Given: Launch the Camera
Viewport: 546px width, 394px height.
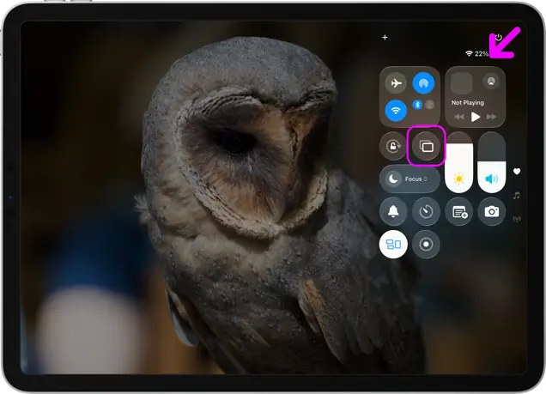Looking at the screenshot, I should coord(491,211).
